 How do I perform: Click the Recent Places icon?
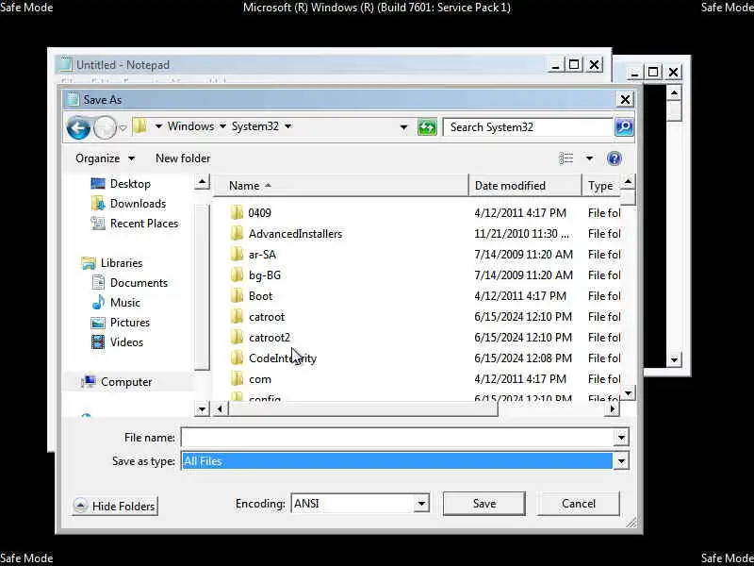click(98, 224)
